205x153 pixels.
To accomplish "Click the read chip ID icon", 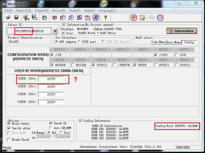I will click(x=54, y=18).
